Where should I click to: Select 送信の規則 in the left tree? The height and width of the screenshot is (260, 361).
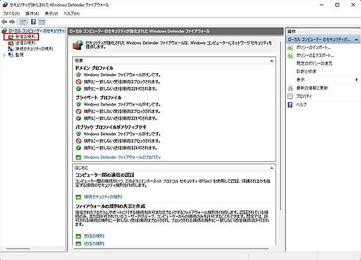point(25,43)
